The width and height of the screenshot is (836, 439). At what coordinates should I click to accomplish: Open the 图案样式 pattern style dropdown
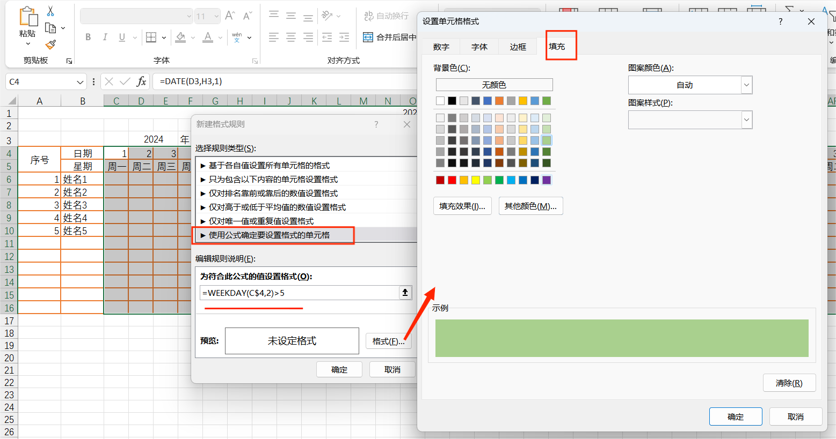(746, 120)
